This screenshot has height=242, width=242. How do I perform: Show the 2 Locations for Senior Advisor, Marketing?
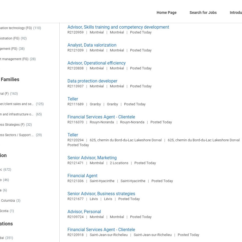point(119,163)
